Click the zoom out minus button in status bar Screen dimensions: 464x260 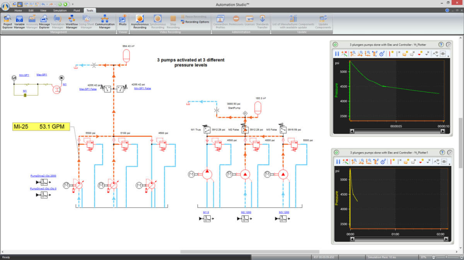click(x=434, y=257)
